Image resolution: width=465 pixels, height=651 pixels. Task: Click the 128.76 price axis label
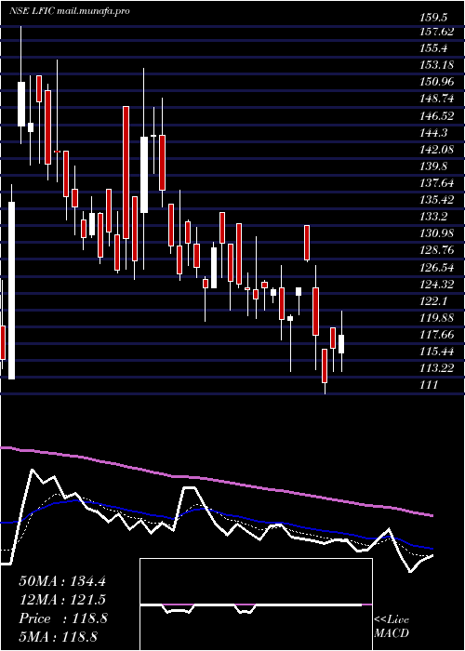coord(437,250)
